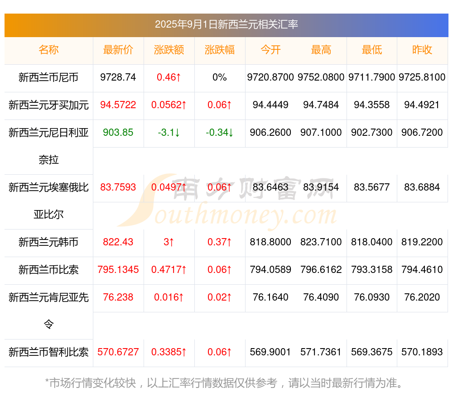Image resolution: width=453 pixels, height=397 pixels.
Task: Click the row name 新西兰币比索
Action: tap(48, 270)
